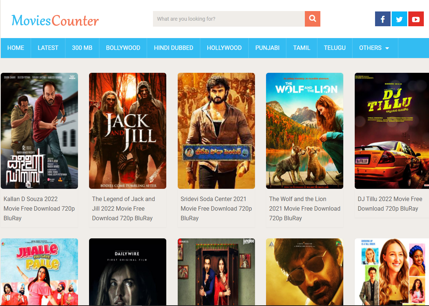
Task: Open 'DJ Tillu 2022 Movie Free Download' link
Action: click(x=390, y=204)
